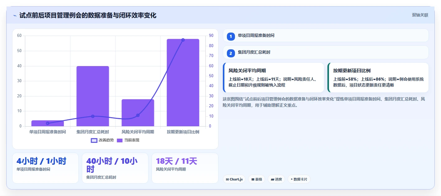This screenshot has width=441, height=196.
Task: Toggle the 改善趋势 legend item
Action: pos(102,140)
